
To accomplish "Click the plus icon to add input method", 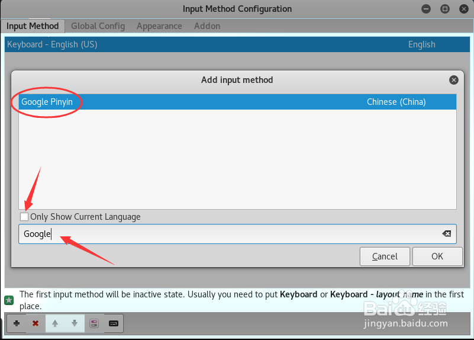I will [17, 323].
